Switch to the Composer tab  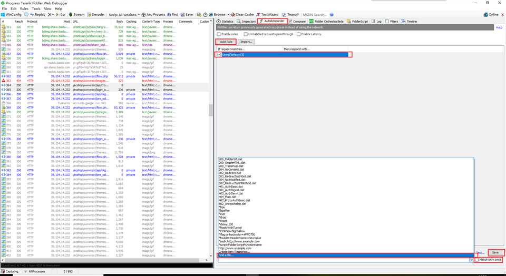(297, 21)
